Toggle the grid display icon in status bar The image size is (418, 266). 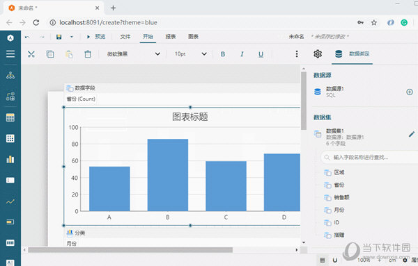coord(323,260)
